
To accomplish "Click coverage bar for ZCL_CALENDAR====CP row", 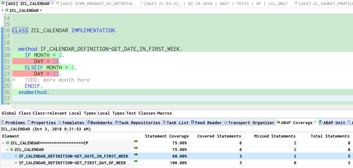I will 136,141.
